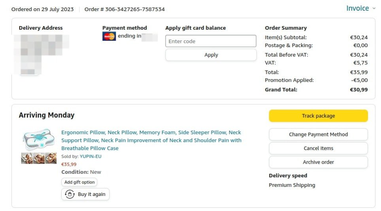Click the circular arrows bag icon
The height and width of the screenshot is (211, 381).
point(70,194)
